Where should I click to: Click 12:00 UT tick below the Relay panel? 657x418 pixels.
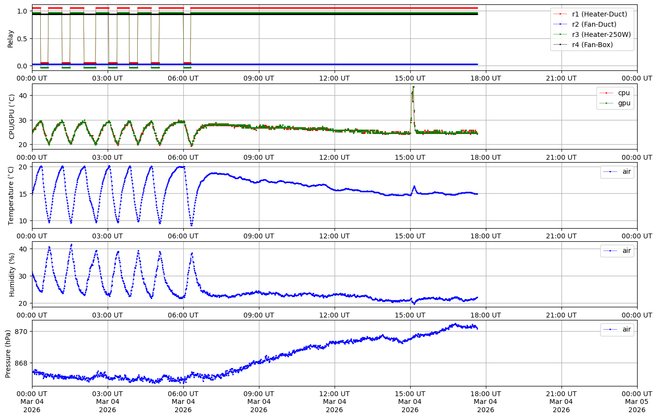[x=335, y=78]
